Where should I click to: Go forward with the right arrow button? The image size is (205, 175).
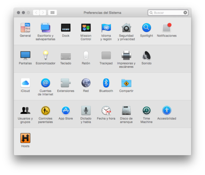(x=43, y=13)
